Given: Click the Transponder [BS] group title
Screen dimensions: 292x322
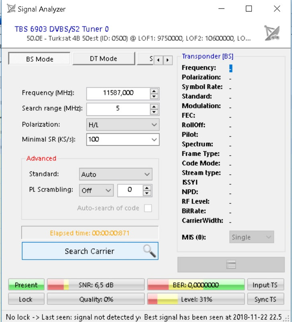Looking at the screenshot, I should point(208,56).
